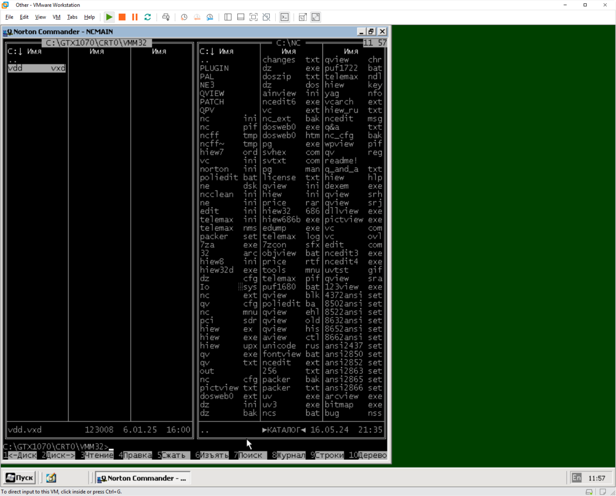Toggle the library sidebar layout icon
Screen dimensions: 616x496
point(228,17)
